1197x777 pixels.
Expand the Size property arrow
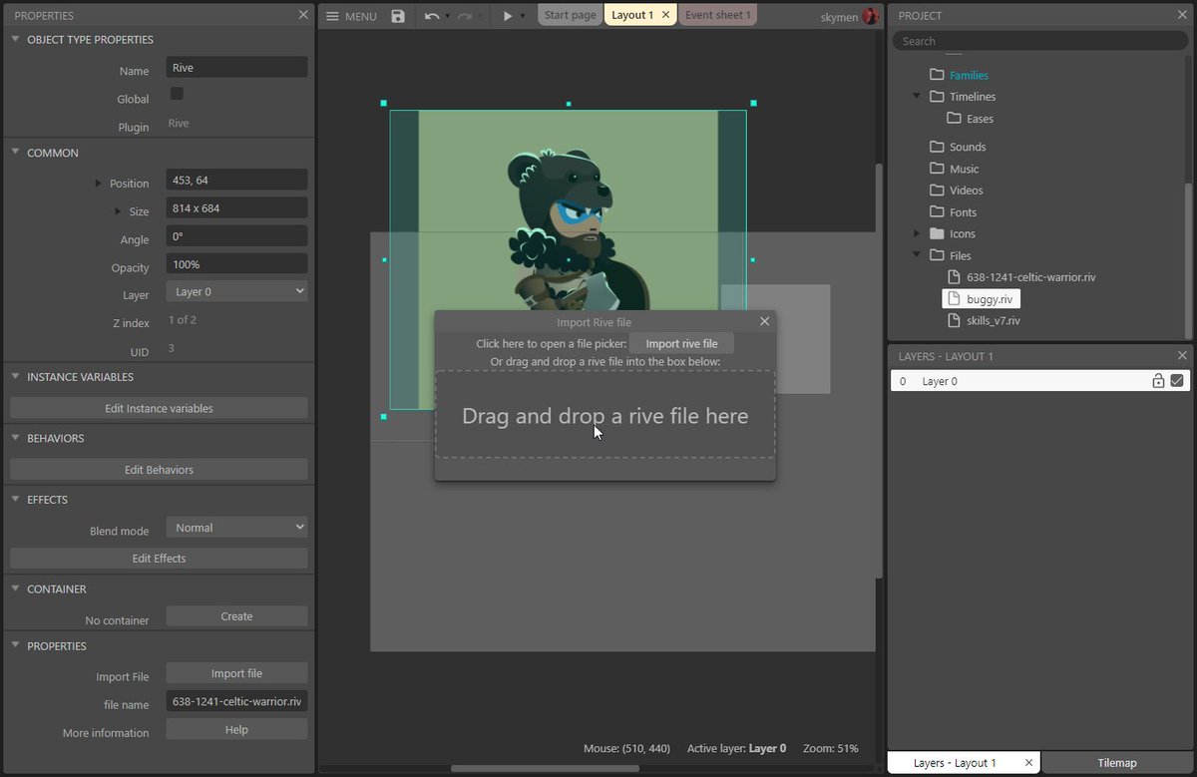(x=118, y=211)
